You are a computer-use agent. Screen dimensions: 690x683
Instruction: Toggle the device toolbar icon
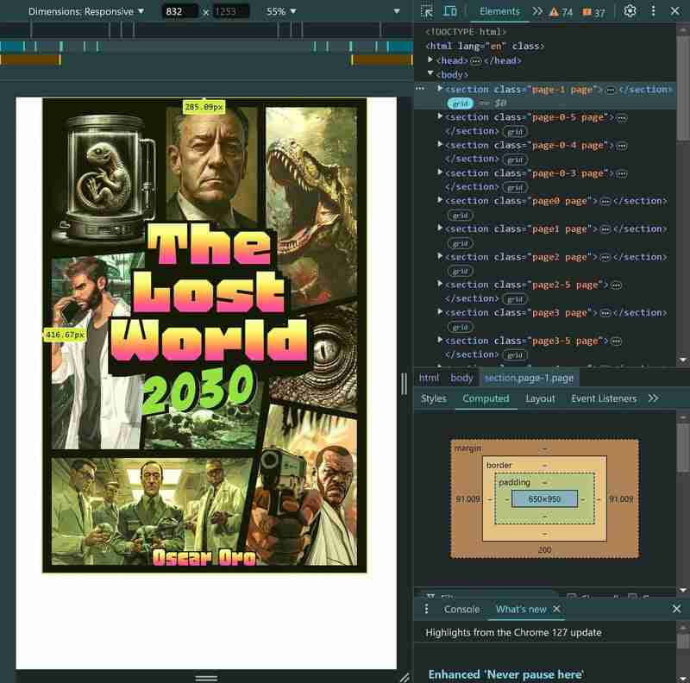coord(449,11)
